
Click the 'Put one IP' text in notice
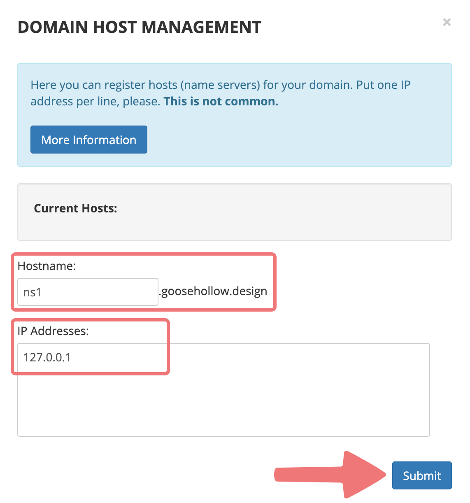(383, 85)
